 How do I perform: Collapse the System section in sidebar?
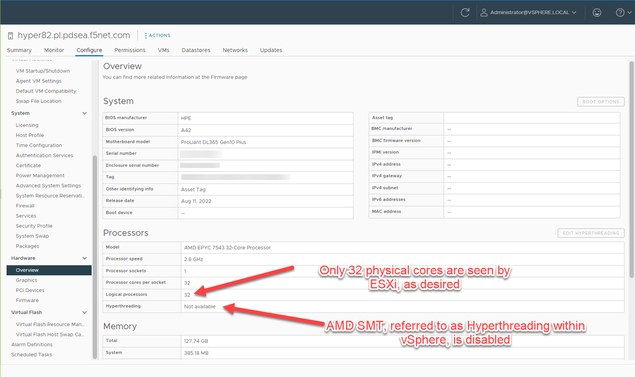pos(85,113)
